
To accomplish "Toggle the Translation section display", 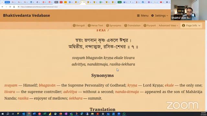I will coord(132,25).
